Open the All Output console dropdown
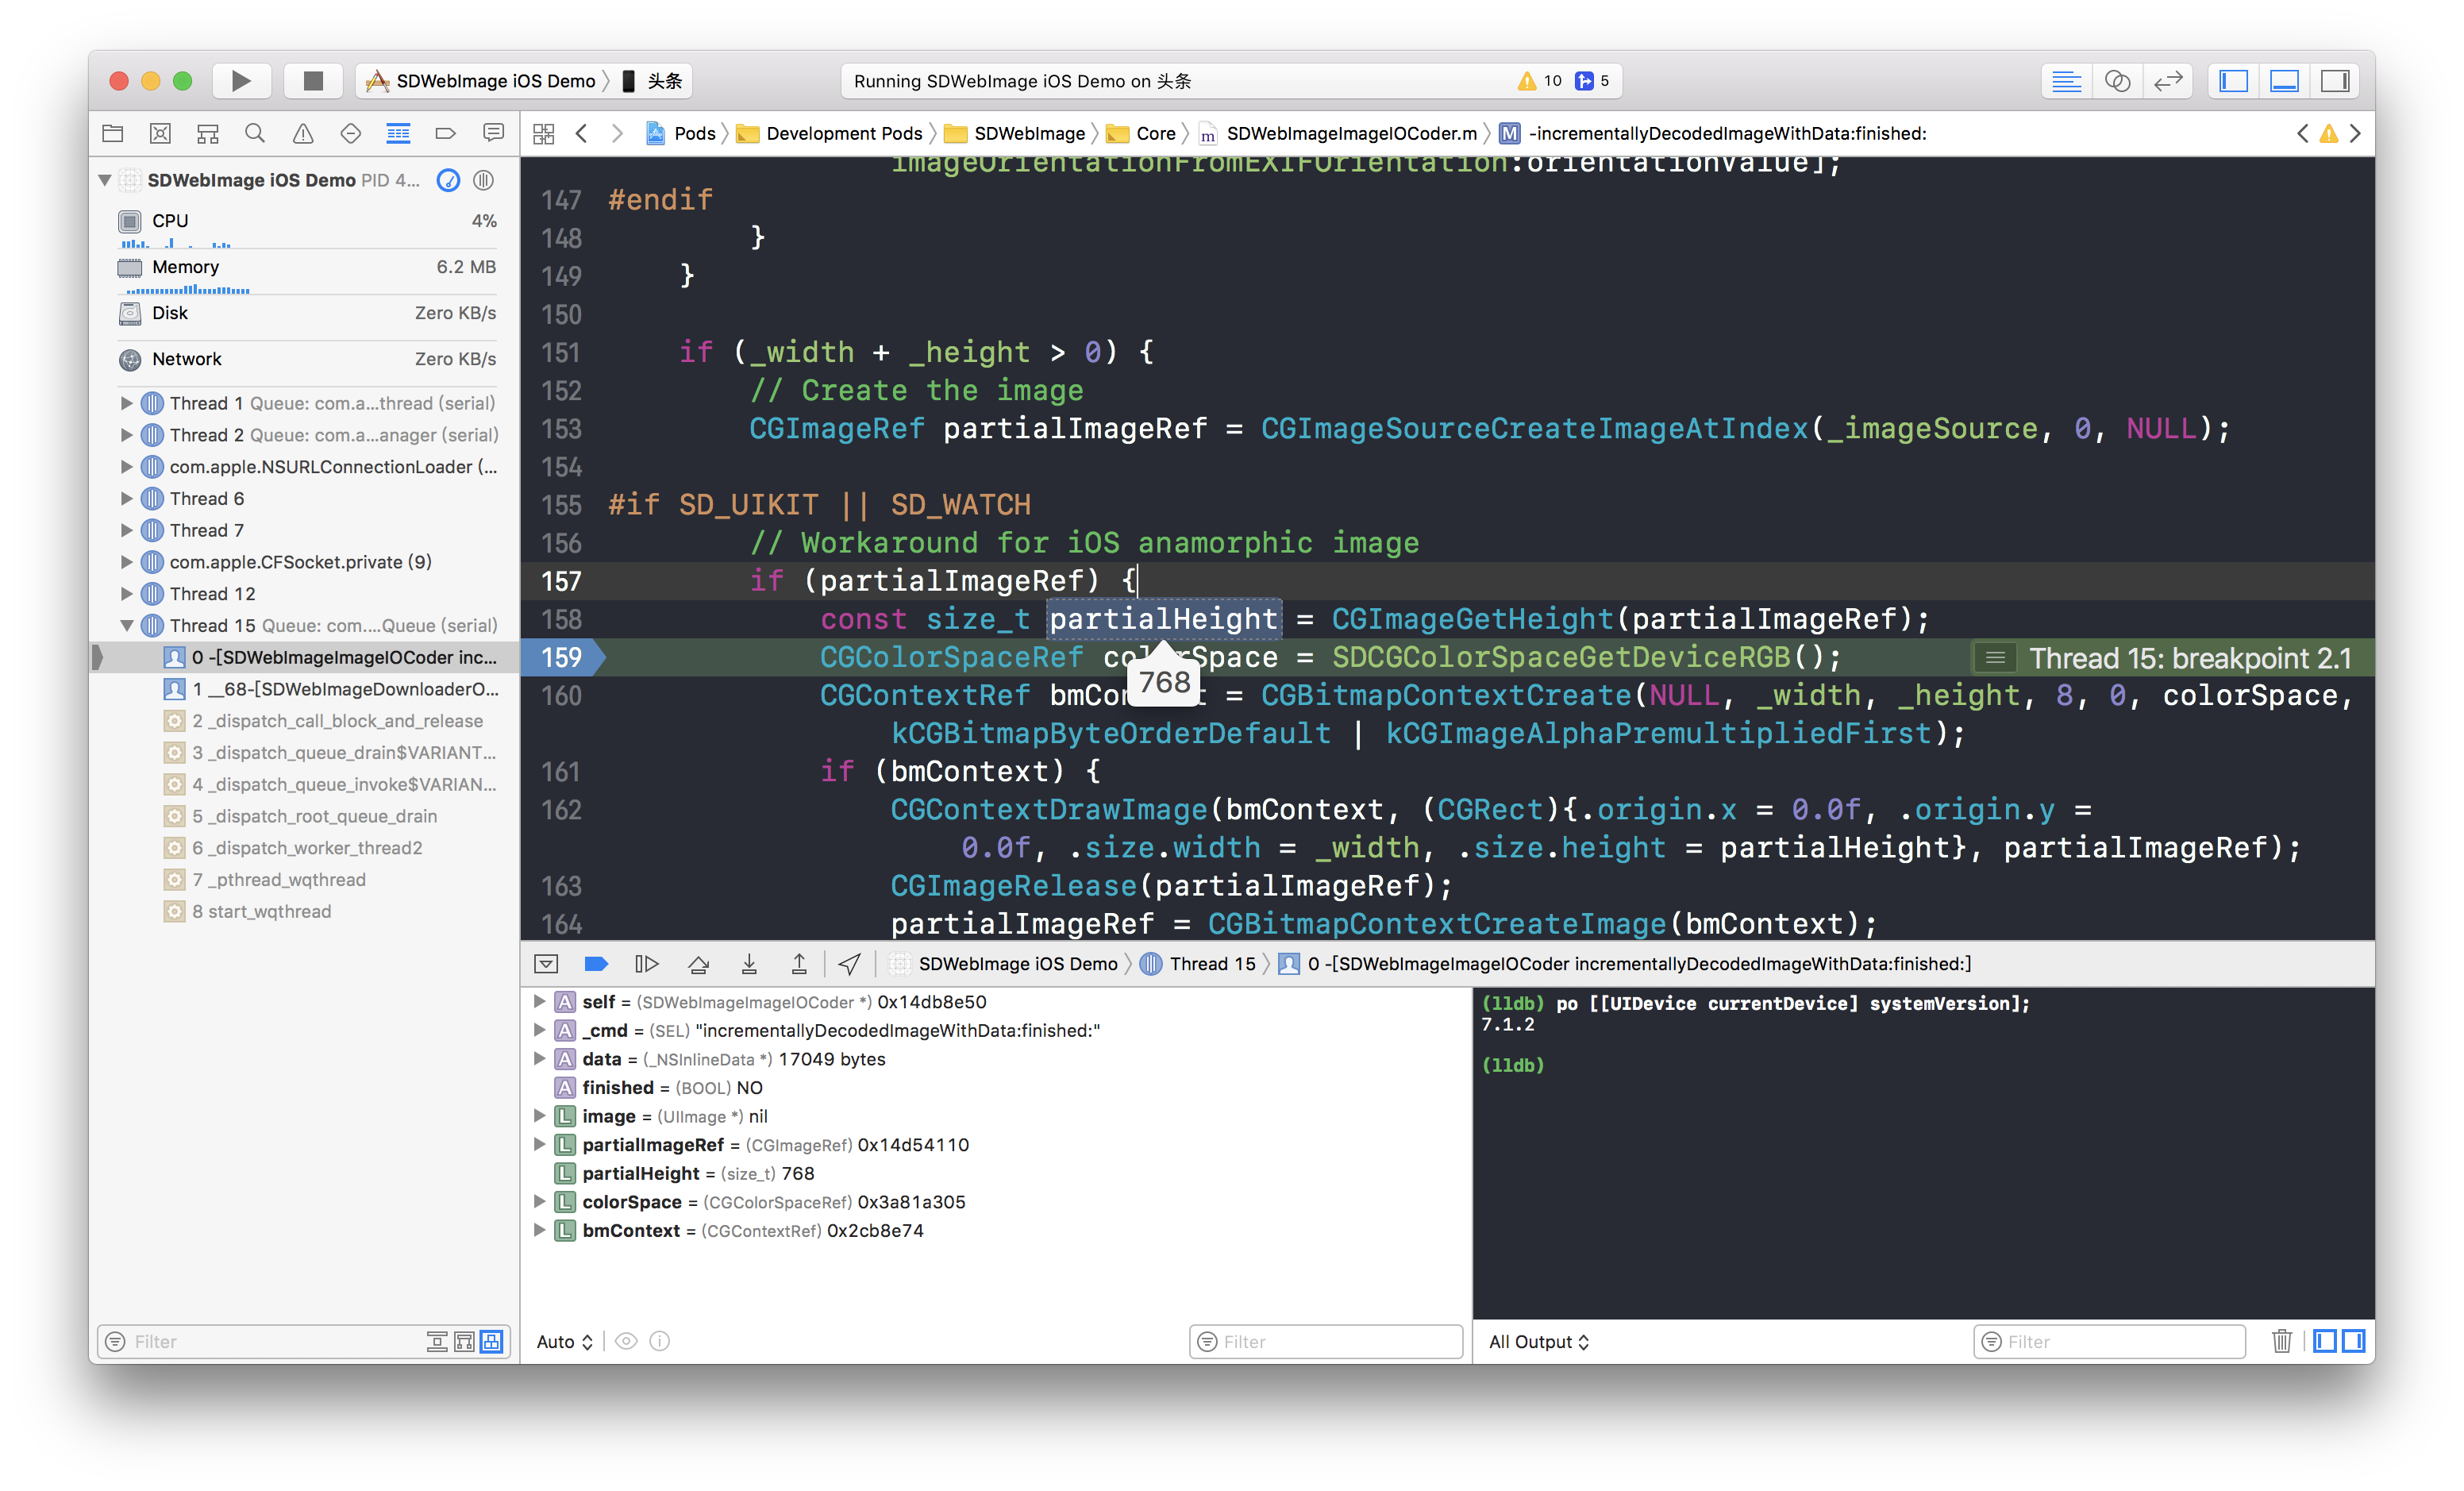The height and width of the screenshot is (1491, 2464). pyautogui.click(x=1538, y=1342)
